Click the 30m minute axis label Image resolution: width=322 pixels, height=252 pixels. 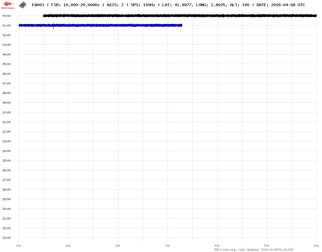[167, 246]
